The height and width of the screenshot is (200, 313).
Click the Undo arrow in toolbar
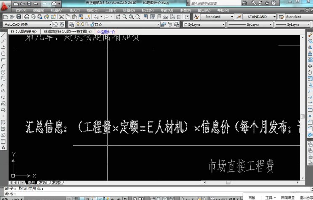[96, 17]
